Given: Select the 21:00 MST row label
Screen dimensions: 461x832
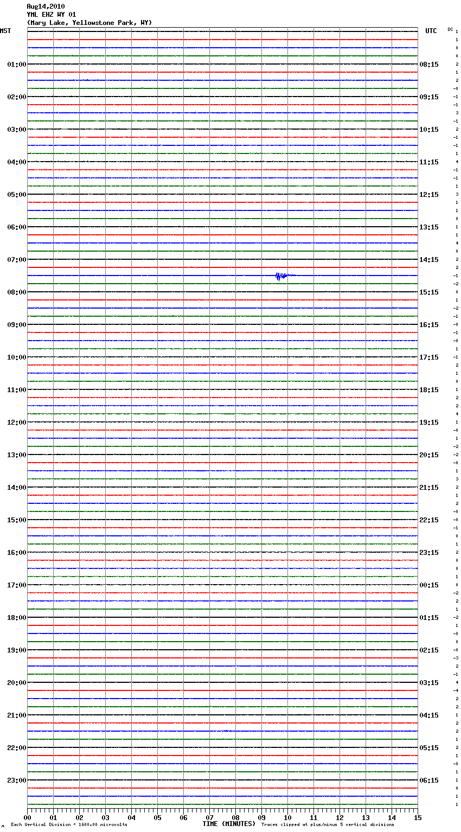Looking at the screenshot, I should pyautogui.click(x=16, y=715).
